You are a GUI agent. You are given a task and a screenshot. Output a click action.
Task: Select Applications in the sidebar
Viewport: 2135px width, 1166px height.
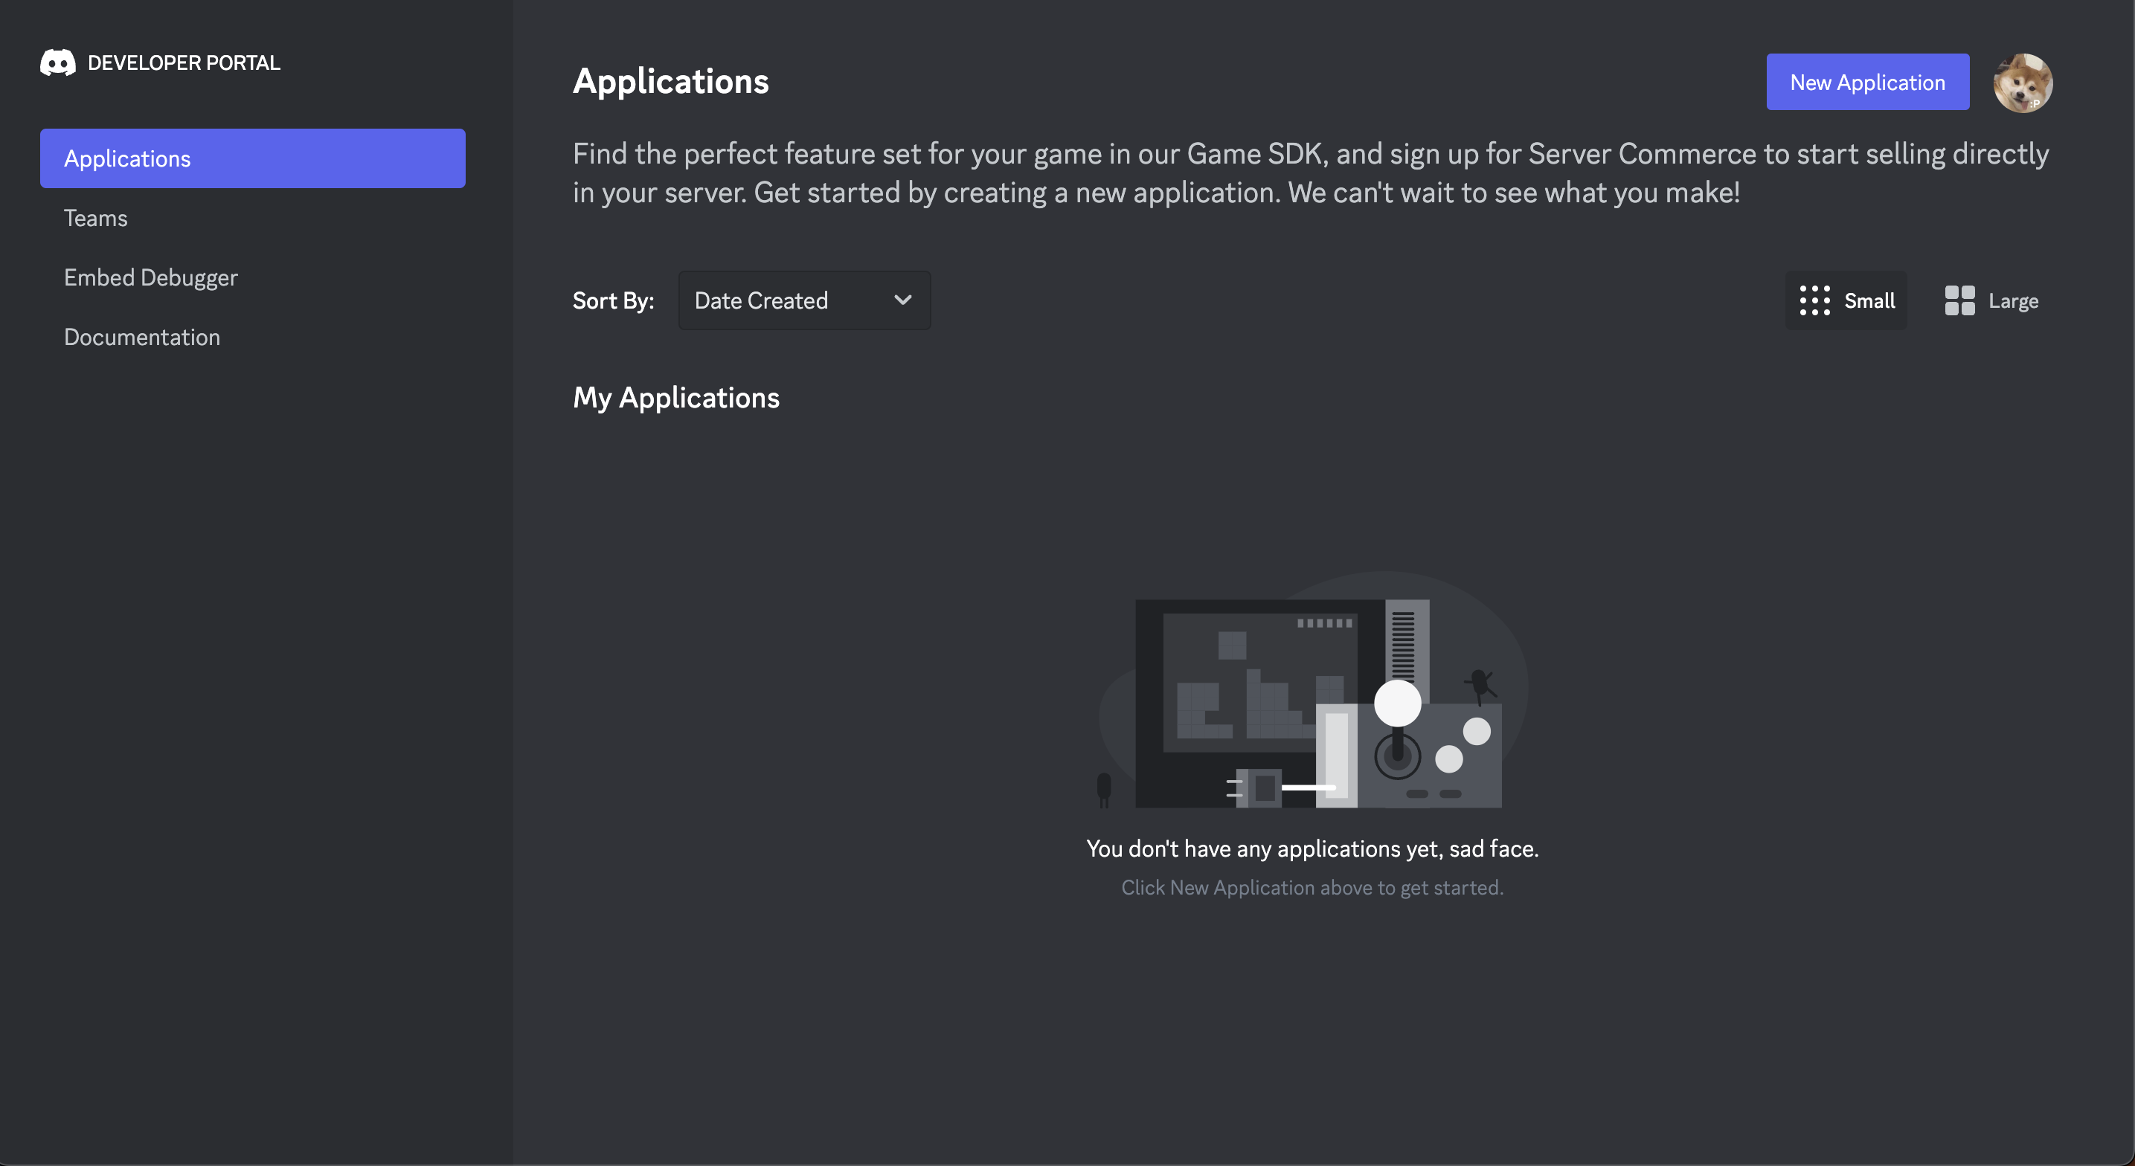click(253, 158)
